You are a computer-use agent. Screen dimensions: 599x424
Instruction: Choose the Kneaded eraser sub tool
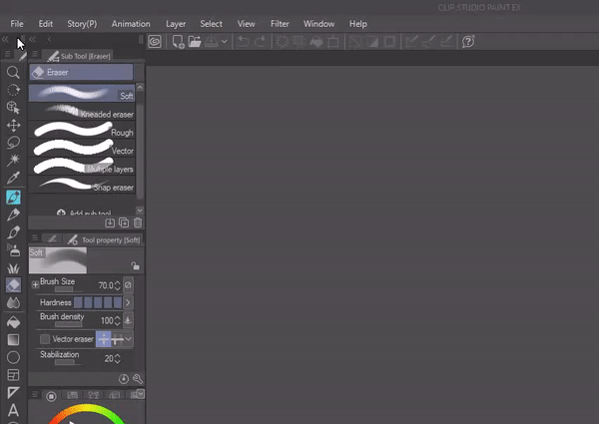pos(82,112)
